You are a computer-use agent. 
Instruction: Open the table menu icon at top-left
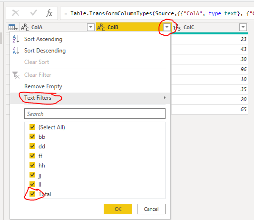click(13, 27)
